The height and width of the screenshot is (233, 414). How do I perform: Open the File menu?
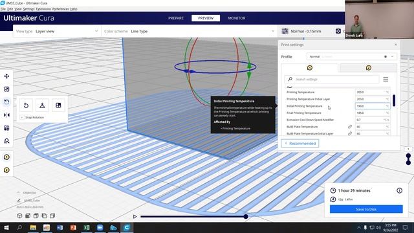(x=3, y=9)
